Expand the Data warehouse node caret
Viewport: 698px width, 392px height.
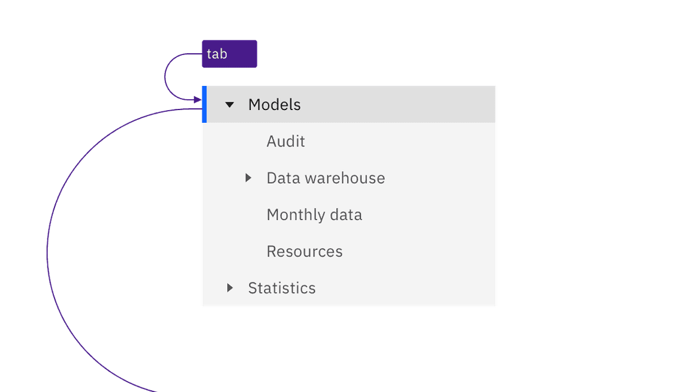click(248, 178)
